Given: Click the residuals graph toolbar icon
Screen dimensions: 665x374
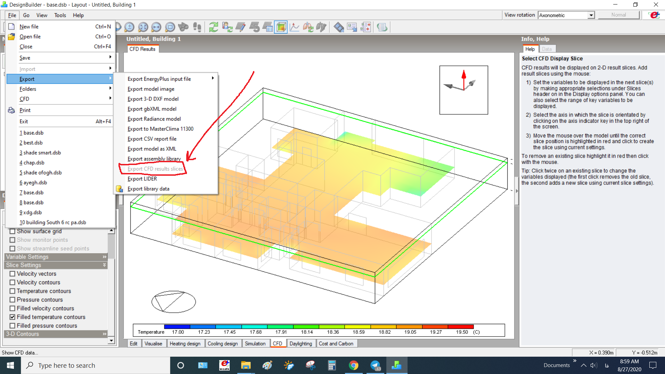Looking at the screenshot, I should [x=294, y=27].
